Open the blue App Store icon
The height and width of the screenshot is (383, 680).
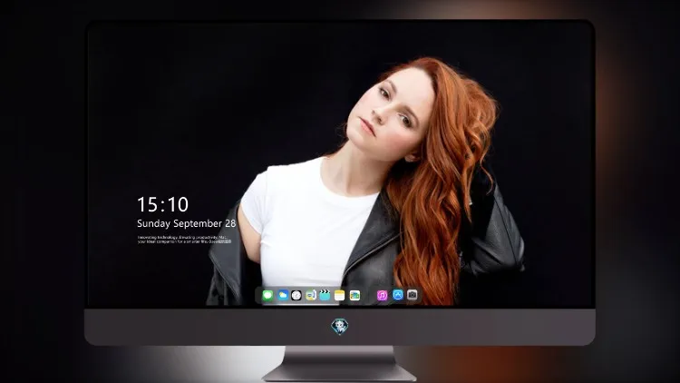tap(398, 295)
